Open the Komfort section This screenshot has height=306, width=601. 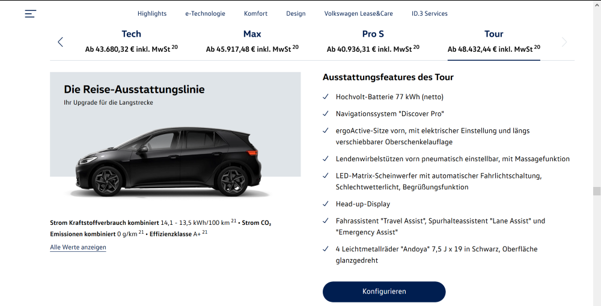coord(255,13)
